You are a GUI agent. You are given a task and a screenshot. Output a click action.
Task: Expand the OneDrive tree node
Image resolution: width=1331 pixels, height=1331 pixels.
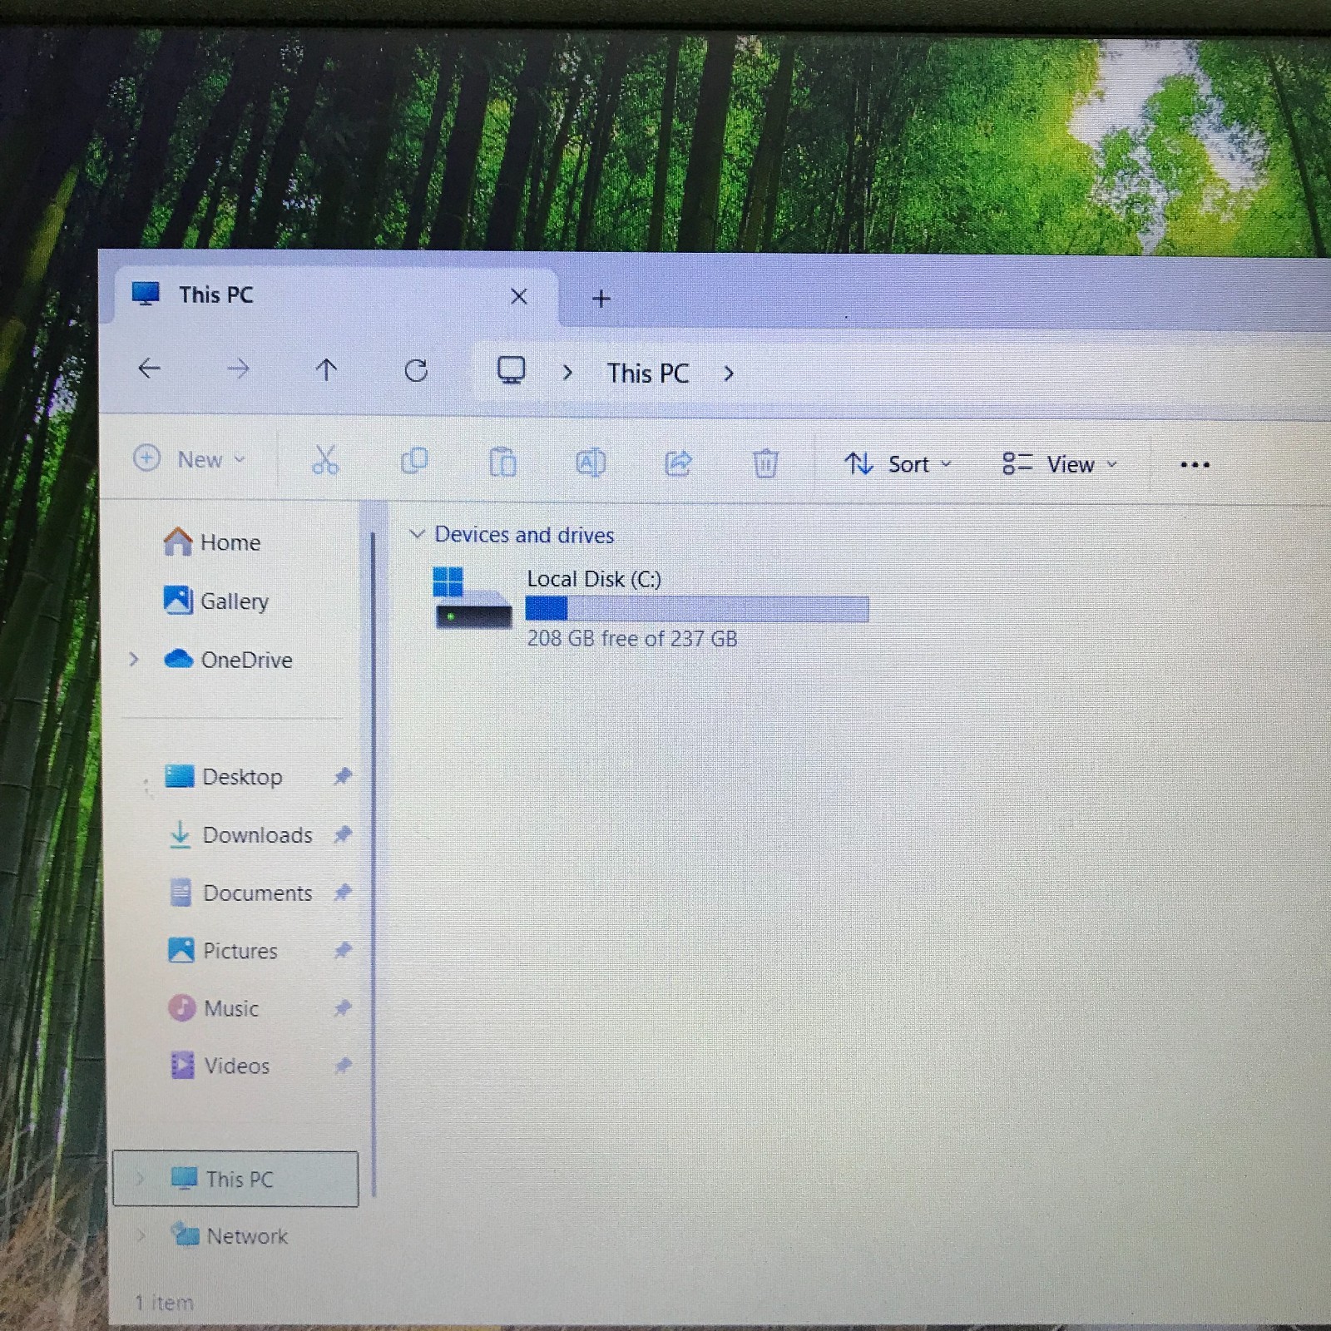(x=134, y=660)
